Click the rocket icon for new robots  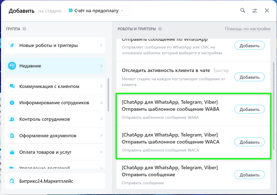12,45
